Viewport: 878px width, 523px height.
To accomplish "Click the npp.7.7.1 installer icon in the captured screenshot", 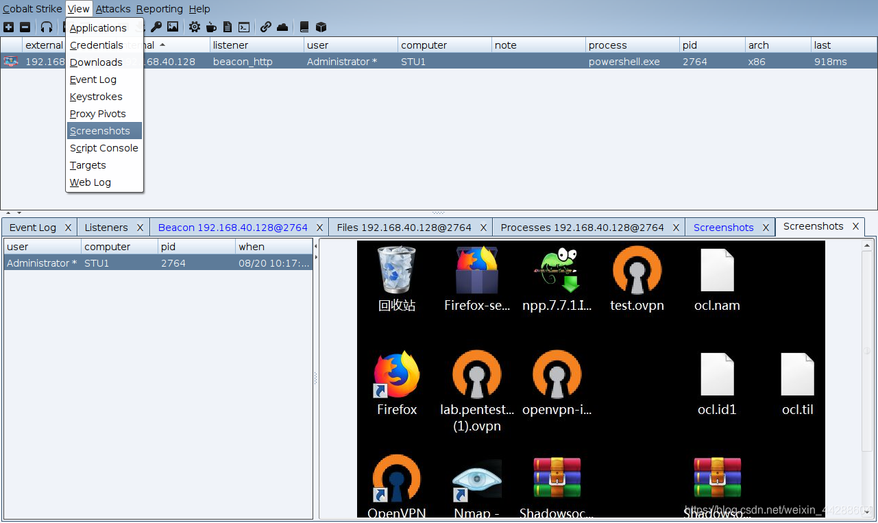I will point(557,270).
